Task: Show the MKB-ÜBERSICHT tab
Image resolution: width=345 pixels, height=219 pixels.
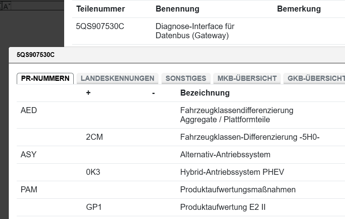Action: click(247, 78)
